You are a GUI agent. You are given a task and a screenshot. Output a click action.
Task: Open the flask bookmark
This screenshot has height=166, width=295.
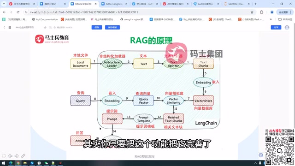pos(251,19)
